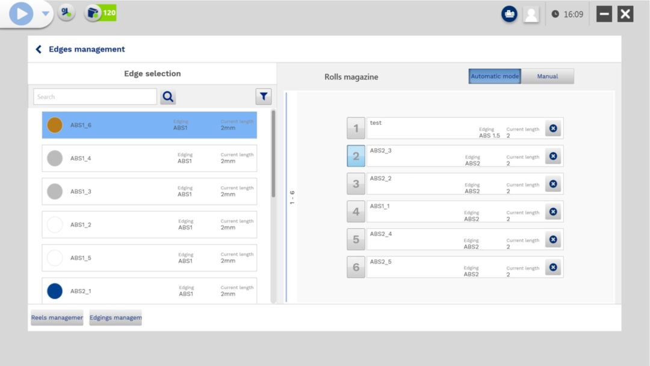Open Edgings management

tap(115, 318)
